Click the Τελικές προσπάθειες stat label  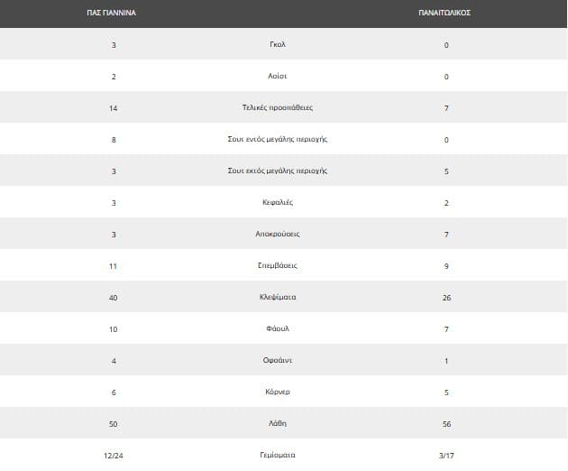point(279,107)
